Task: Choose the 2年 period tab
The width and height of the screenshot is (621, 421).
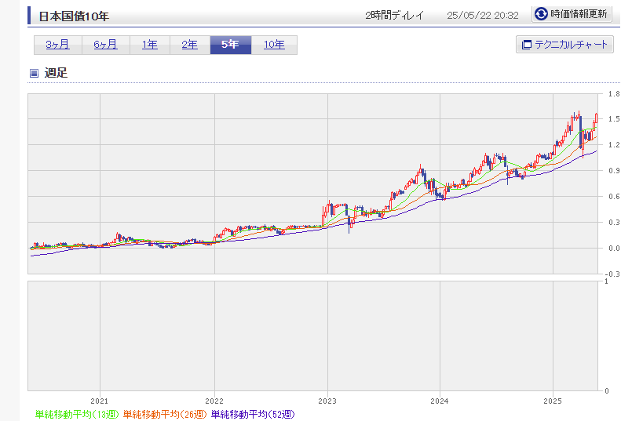Action: 190,45
